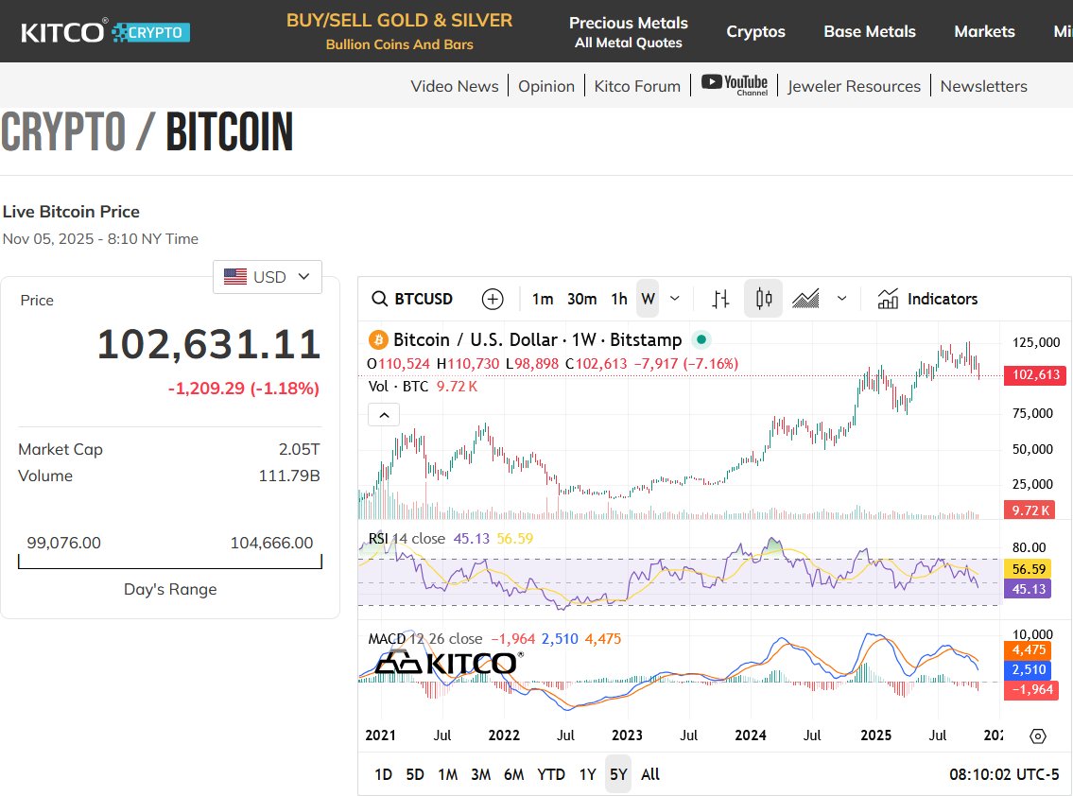1073x796 pixels.
Task: Search symbol BTCUSD in chart
Action: (412, 299)
